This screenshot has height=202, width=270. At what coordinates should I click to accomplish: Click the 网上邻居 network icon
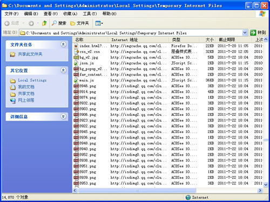(x=13, y=100)
